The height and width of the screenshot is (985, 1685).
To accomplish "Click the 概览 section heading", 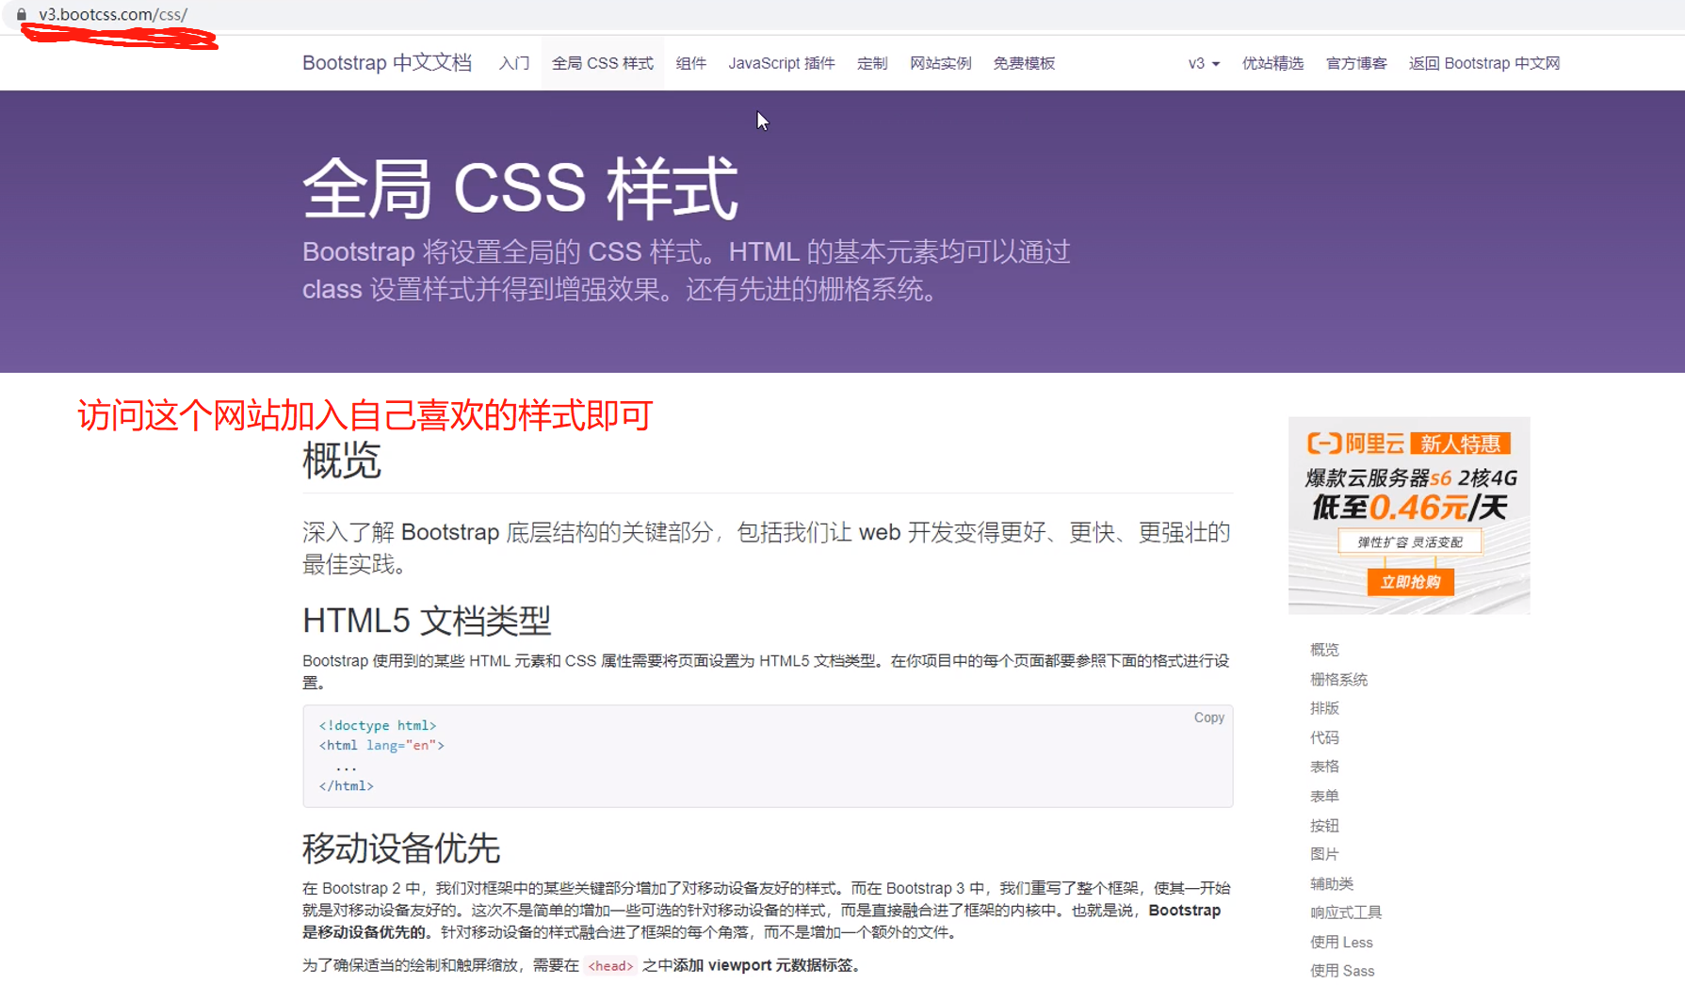I will tap(342, 461).
